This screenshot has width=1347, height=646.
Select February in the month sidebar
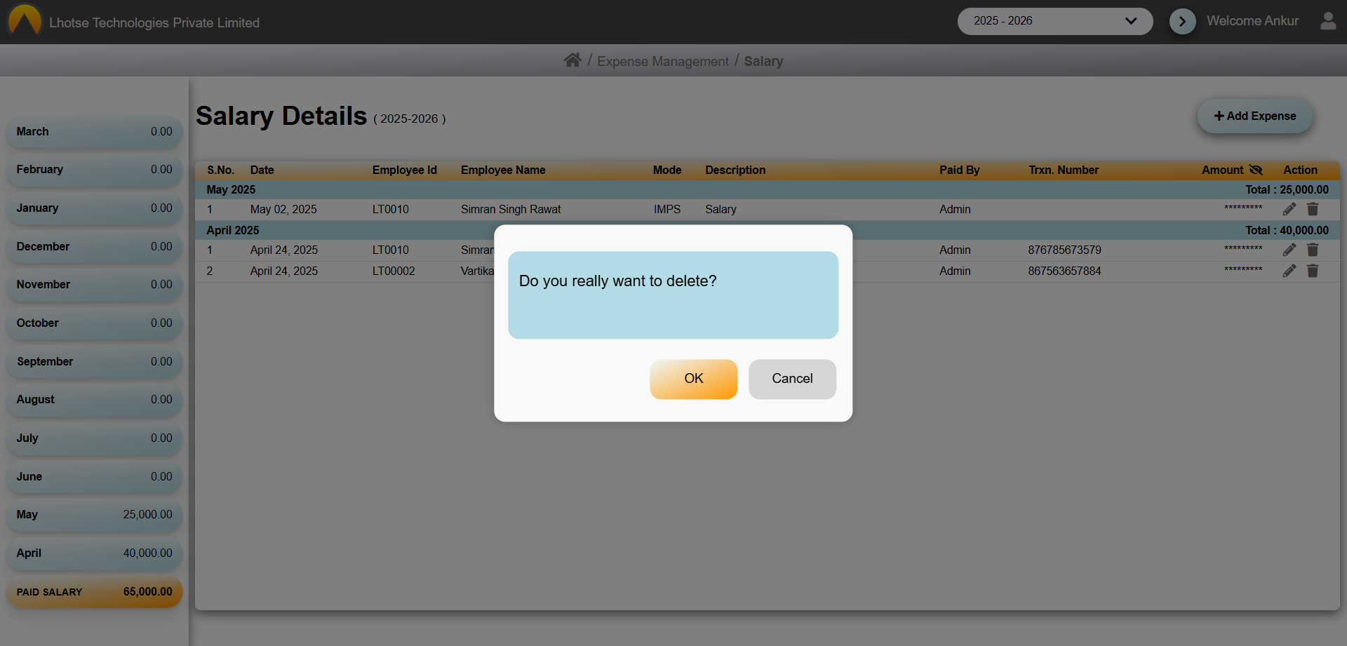pyautogui.click(x=95, y=170)
